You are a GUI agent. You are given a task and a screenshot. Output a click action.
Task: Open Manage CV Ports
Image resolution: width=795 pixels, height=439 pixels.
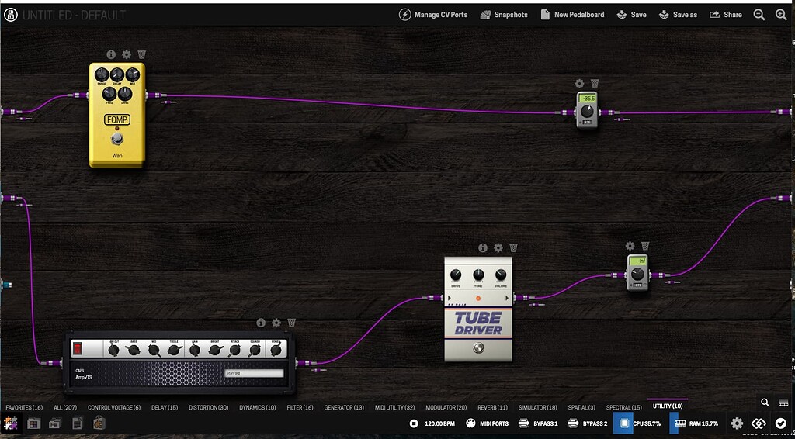[x=433, y=15]
